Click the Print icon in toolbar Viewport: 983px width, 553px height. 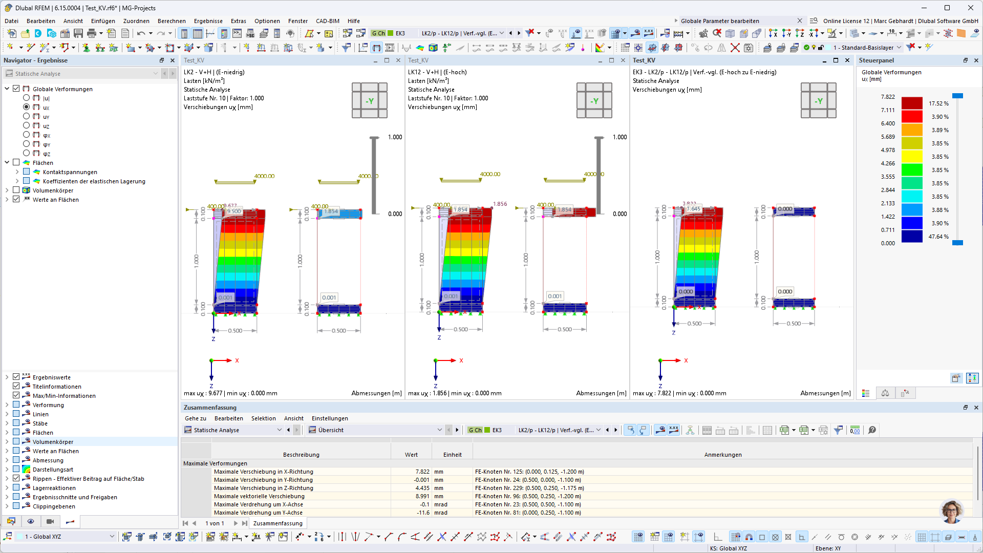pyautogui.click(x=92, y=33)
